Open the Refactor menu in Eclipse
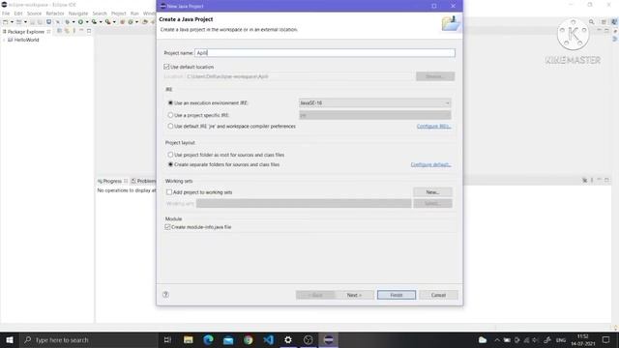The height and width of the screenshot is (348, 619). coord(55,14)
